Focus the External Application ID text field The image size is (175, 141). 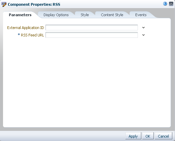click(92, 28)
